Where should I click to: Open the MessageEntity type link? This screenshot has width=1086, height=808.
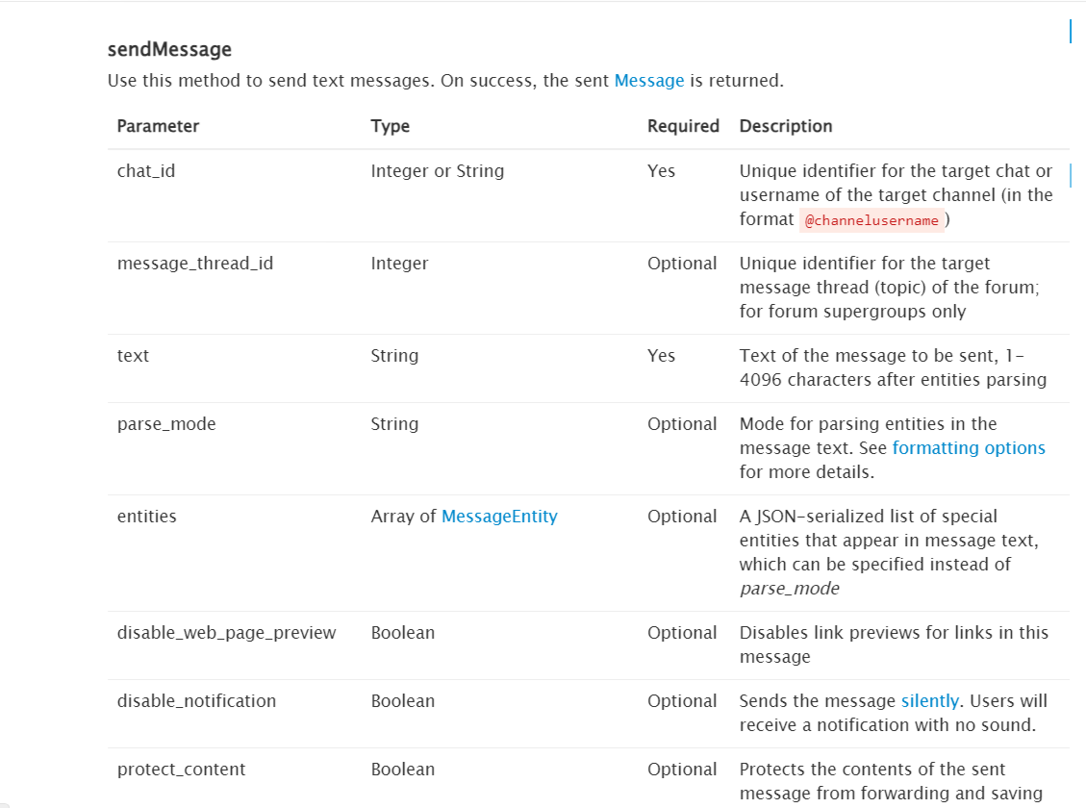499,517
